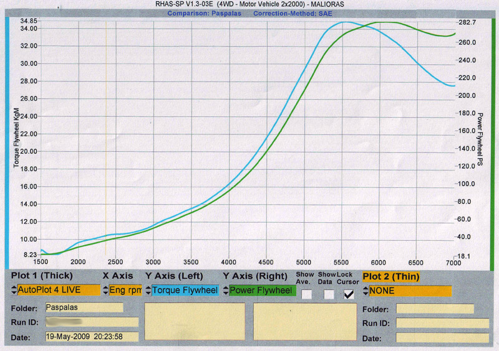499x351 pixels.
Task: Click the 34.85 max value on the torque axis
Action: click(x=29, y=21)
